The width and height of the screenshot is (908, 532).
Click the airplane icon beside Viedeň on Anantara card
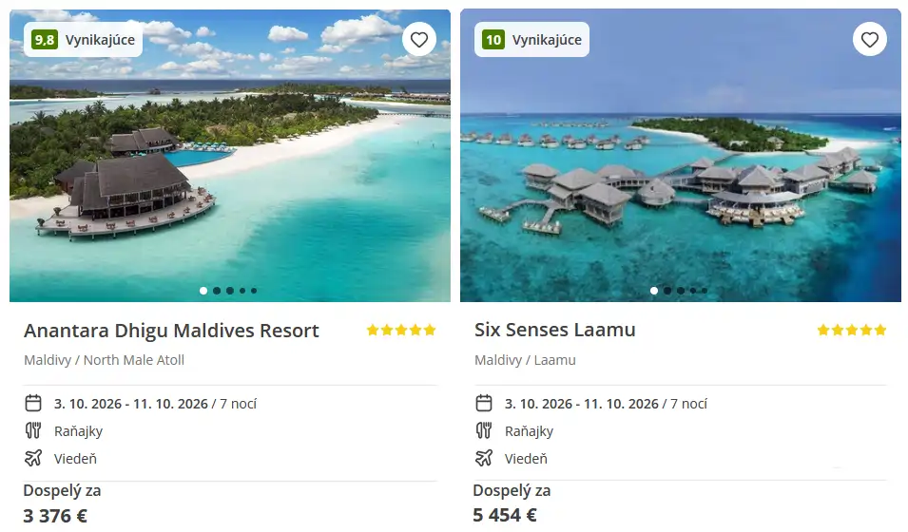point(33,458)
